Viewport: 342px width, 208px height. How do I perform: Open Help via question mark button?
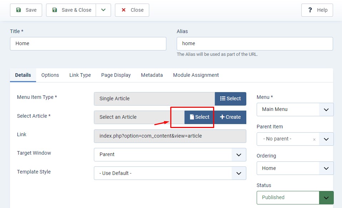coord(317,10)
